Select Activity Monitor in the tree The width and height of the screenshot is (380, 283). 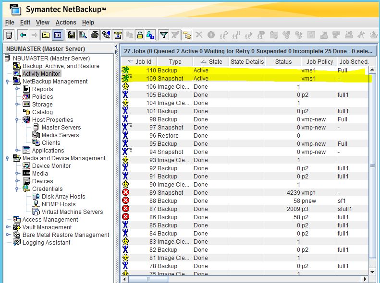point(41,74)
